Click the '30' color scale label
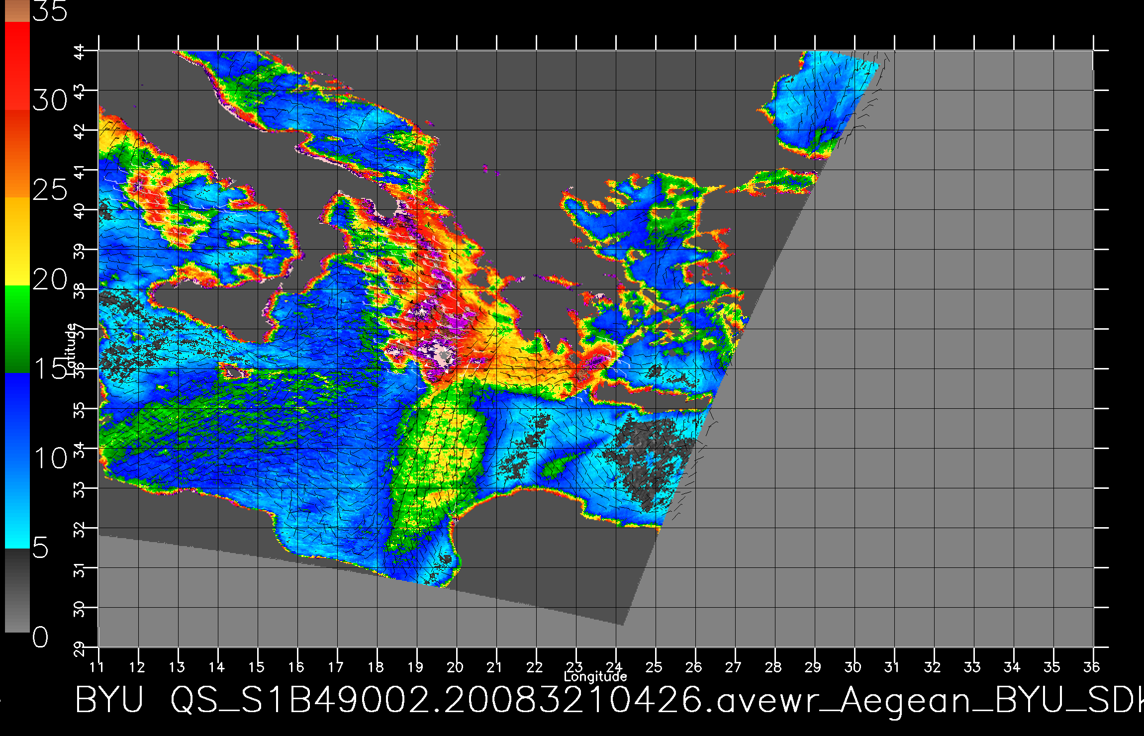The image size is (1144, 736). pyautogui.click(x=50, y=100)
